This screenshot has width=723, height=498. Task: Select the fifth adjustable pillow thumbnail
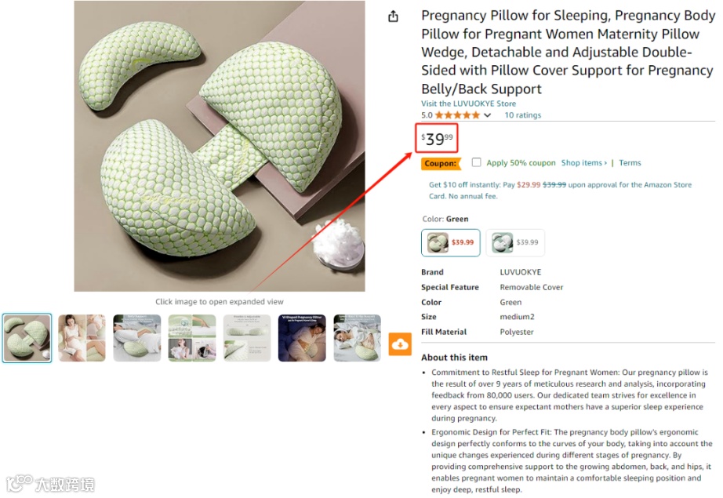(247, 338)
